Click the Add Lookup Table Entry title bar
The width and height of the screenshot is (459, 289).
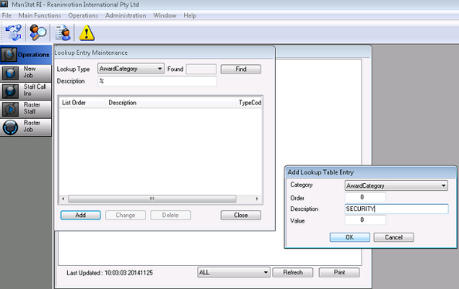tap(371, 172)
